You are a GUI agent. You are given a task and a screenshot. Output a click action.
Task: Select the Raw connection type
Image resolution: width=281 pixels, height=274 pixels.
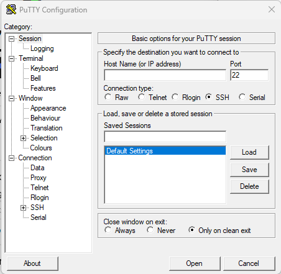click(x=108, y=97)
